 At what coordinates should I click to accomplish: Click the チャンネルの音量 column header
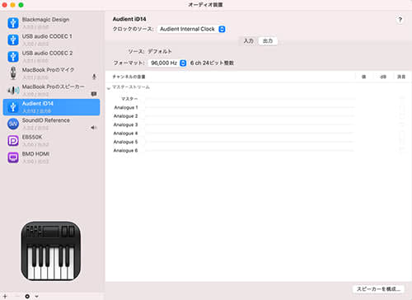[129, 77]
